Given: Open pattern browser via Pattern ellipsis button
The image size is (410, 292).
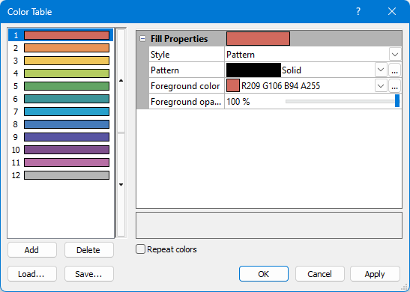Looking at the screenshot, I should (395, 70).
